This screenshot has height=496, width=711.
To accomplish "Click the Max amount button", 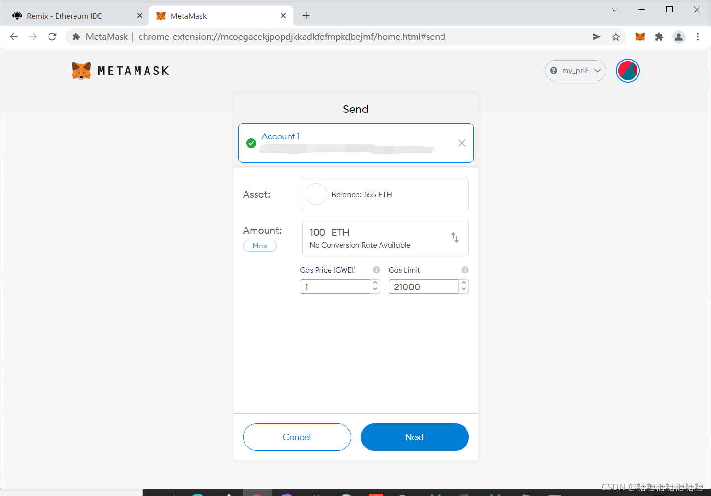I will point(259,246).
